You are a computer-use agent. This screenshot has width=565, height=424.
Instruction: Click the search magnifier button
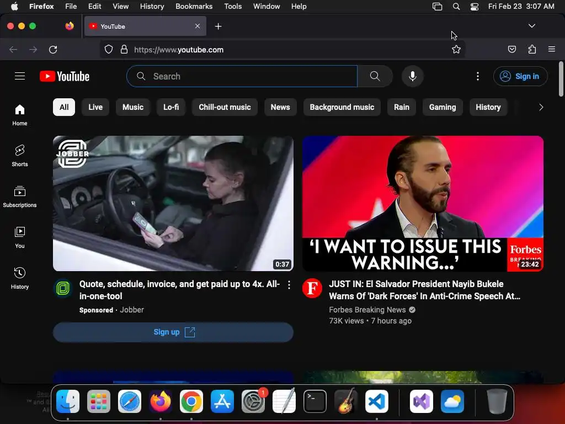(x=375, y=76)
